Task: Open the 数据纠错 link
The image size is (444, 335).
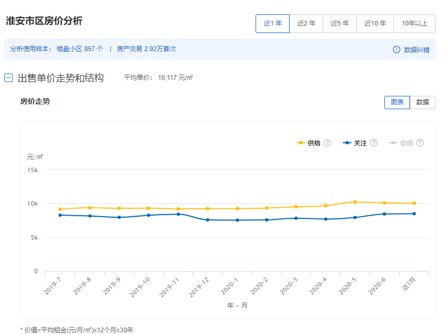Action: (x=416, y=50)
